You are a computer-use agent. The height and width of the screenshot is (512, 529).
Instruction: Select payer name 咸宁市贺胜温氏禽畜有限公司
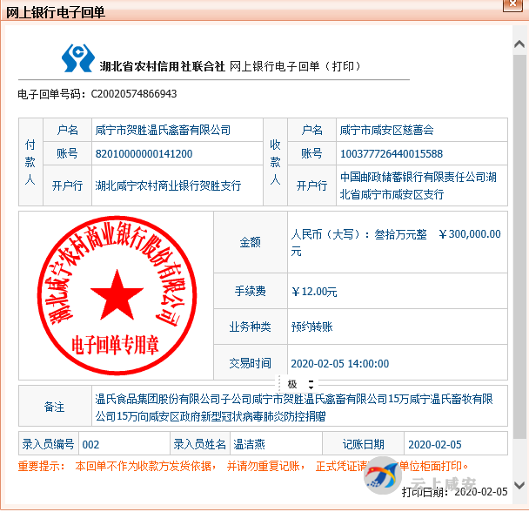[x=163, y=130]
